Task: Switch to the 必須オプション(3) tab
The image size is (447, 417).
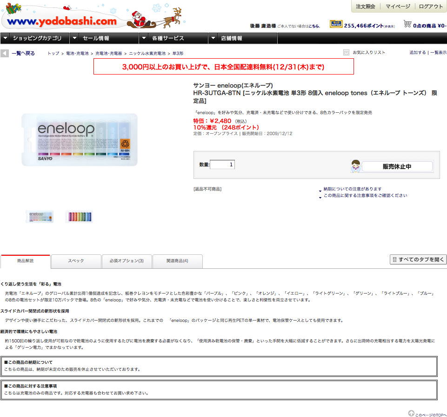Action: click(x=127, y=261)
